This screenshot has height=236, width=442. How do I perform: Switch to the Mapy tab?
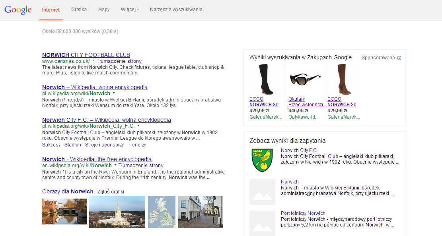pyautogui.click(x=104, y=9)
